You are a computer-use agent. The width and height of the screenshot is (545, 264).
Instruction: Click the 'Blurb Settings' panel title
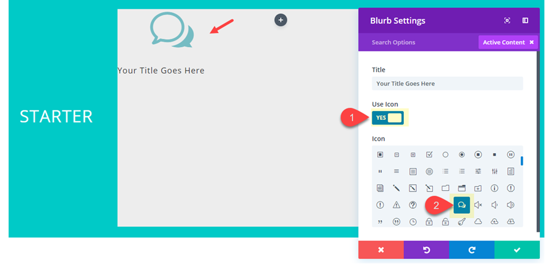point(398,20)
